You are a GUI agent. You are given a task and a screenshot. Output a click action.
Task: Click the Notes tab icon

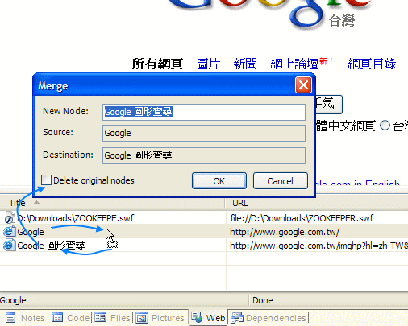[10, 318]
